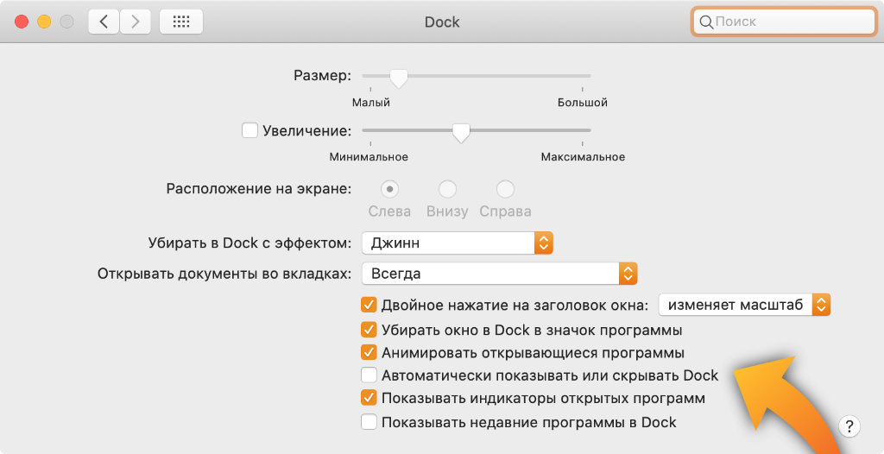884x454 pixels.
Task: Select Справа Dock position
Action: click(x=505, y=188)
